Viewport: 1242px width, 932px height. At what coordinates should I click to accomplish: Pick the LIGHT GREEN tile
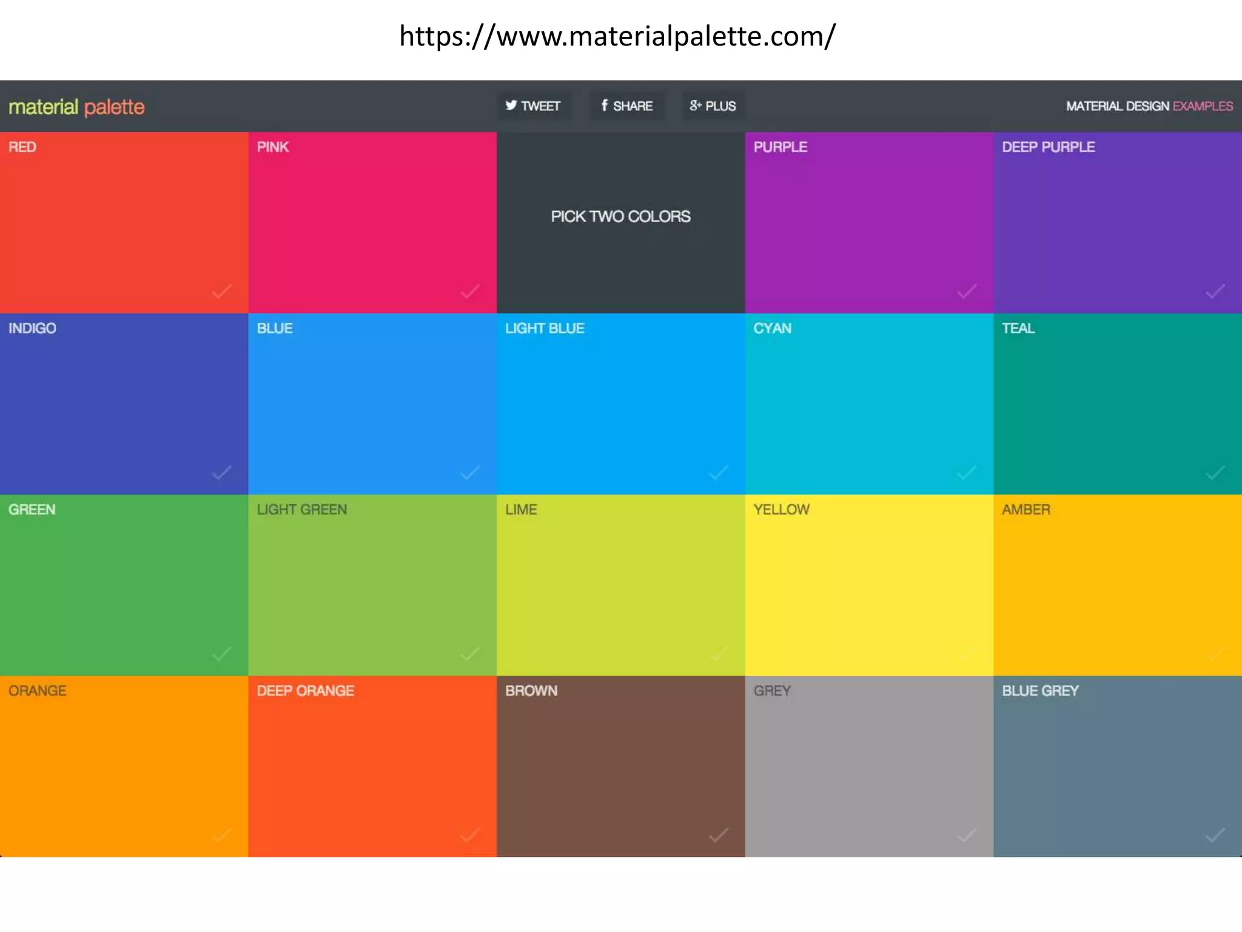372,586
